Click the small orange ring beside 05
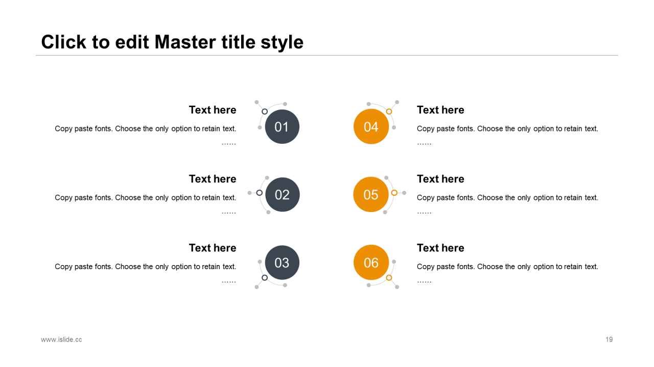 (x=394, y=193)
